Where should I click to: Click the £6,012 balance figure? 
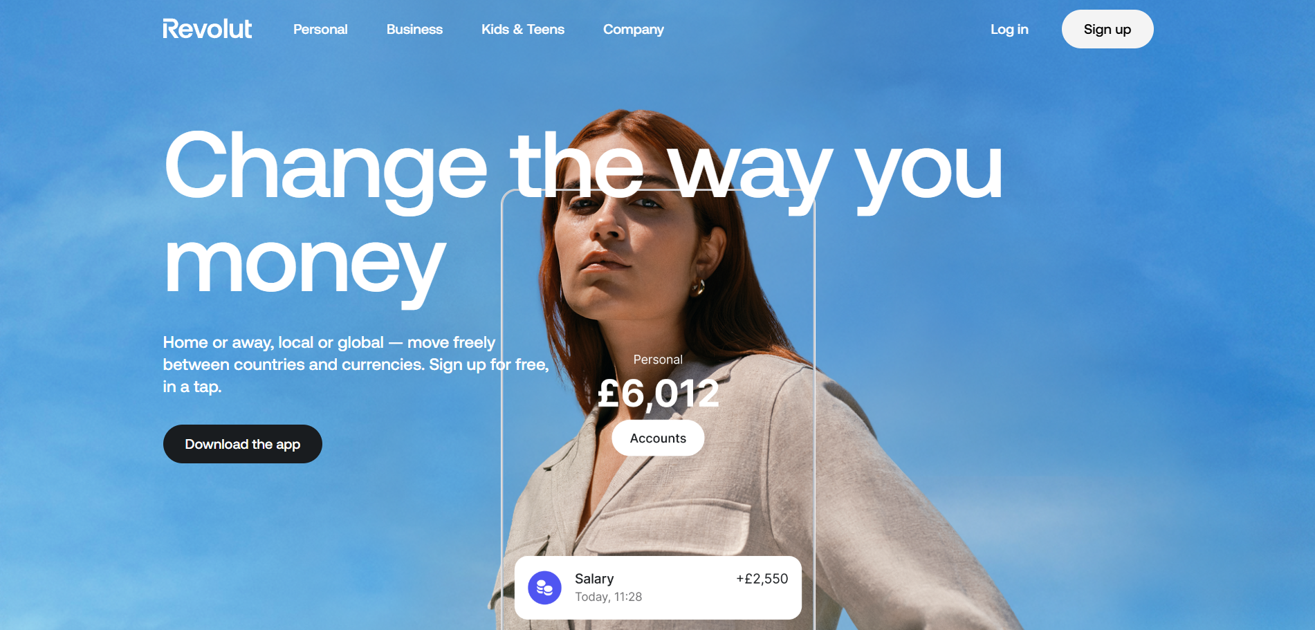[x=658, y=393]
